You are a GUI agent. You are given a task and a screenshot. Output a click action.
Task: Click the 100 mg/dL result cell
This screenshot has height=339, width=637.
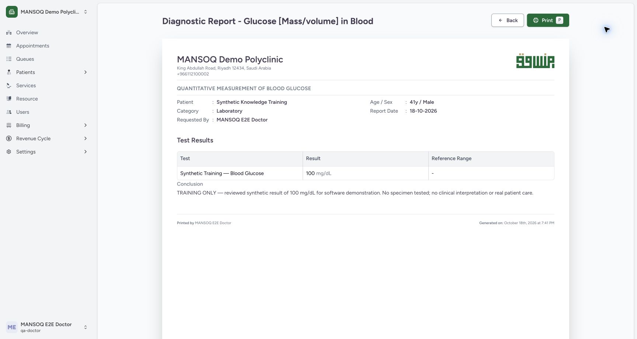[365, 173]
